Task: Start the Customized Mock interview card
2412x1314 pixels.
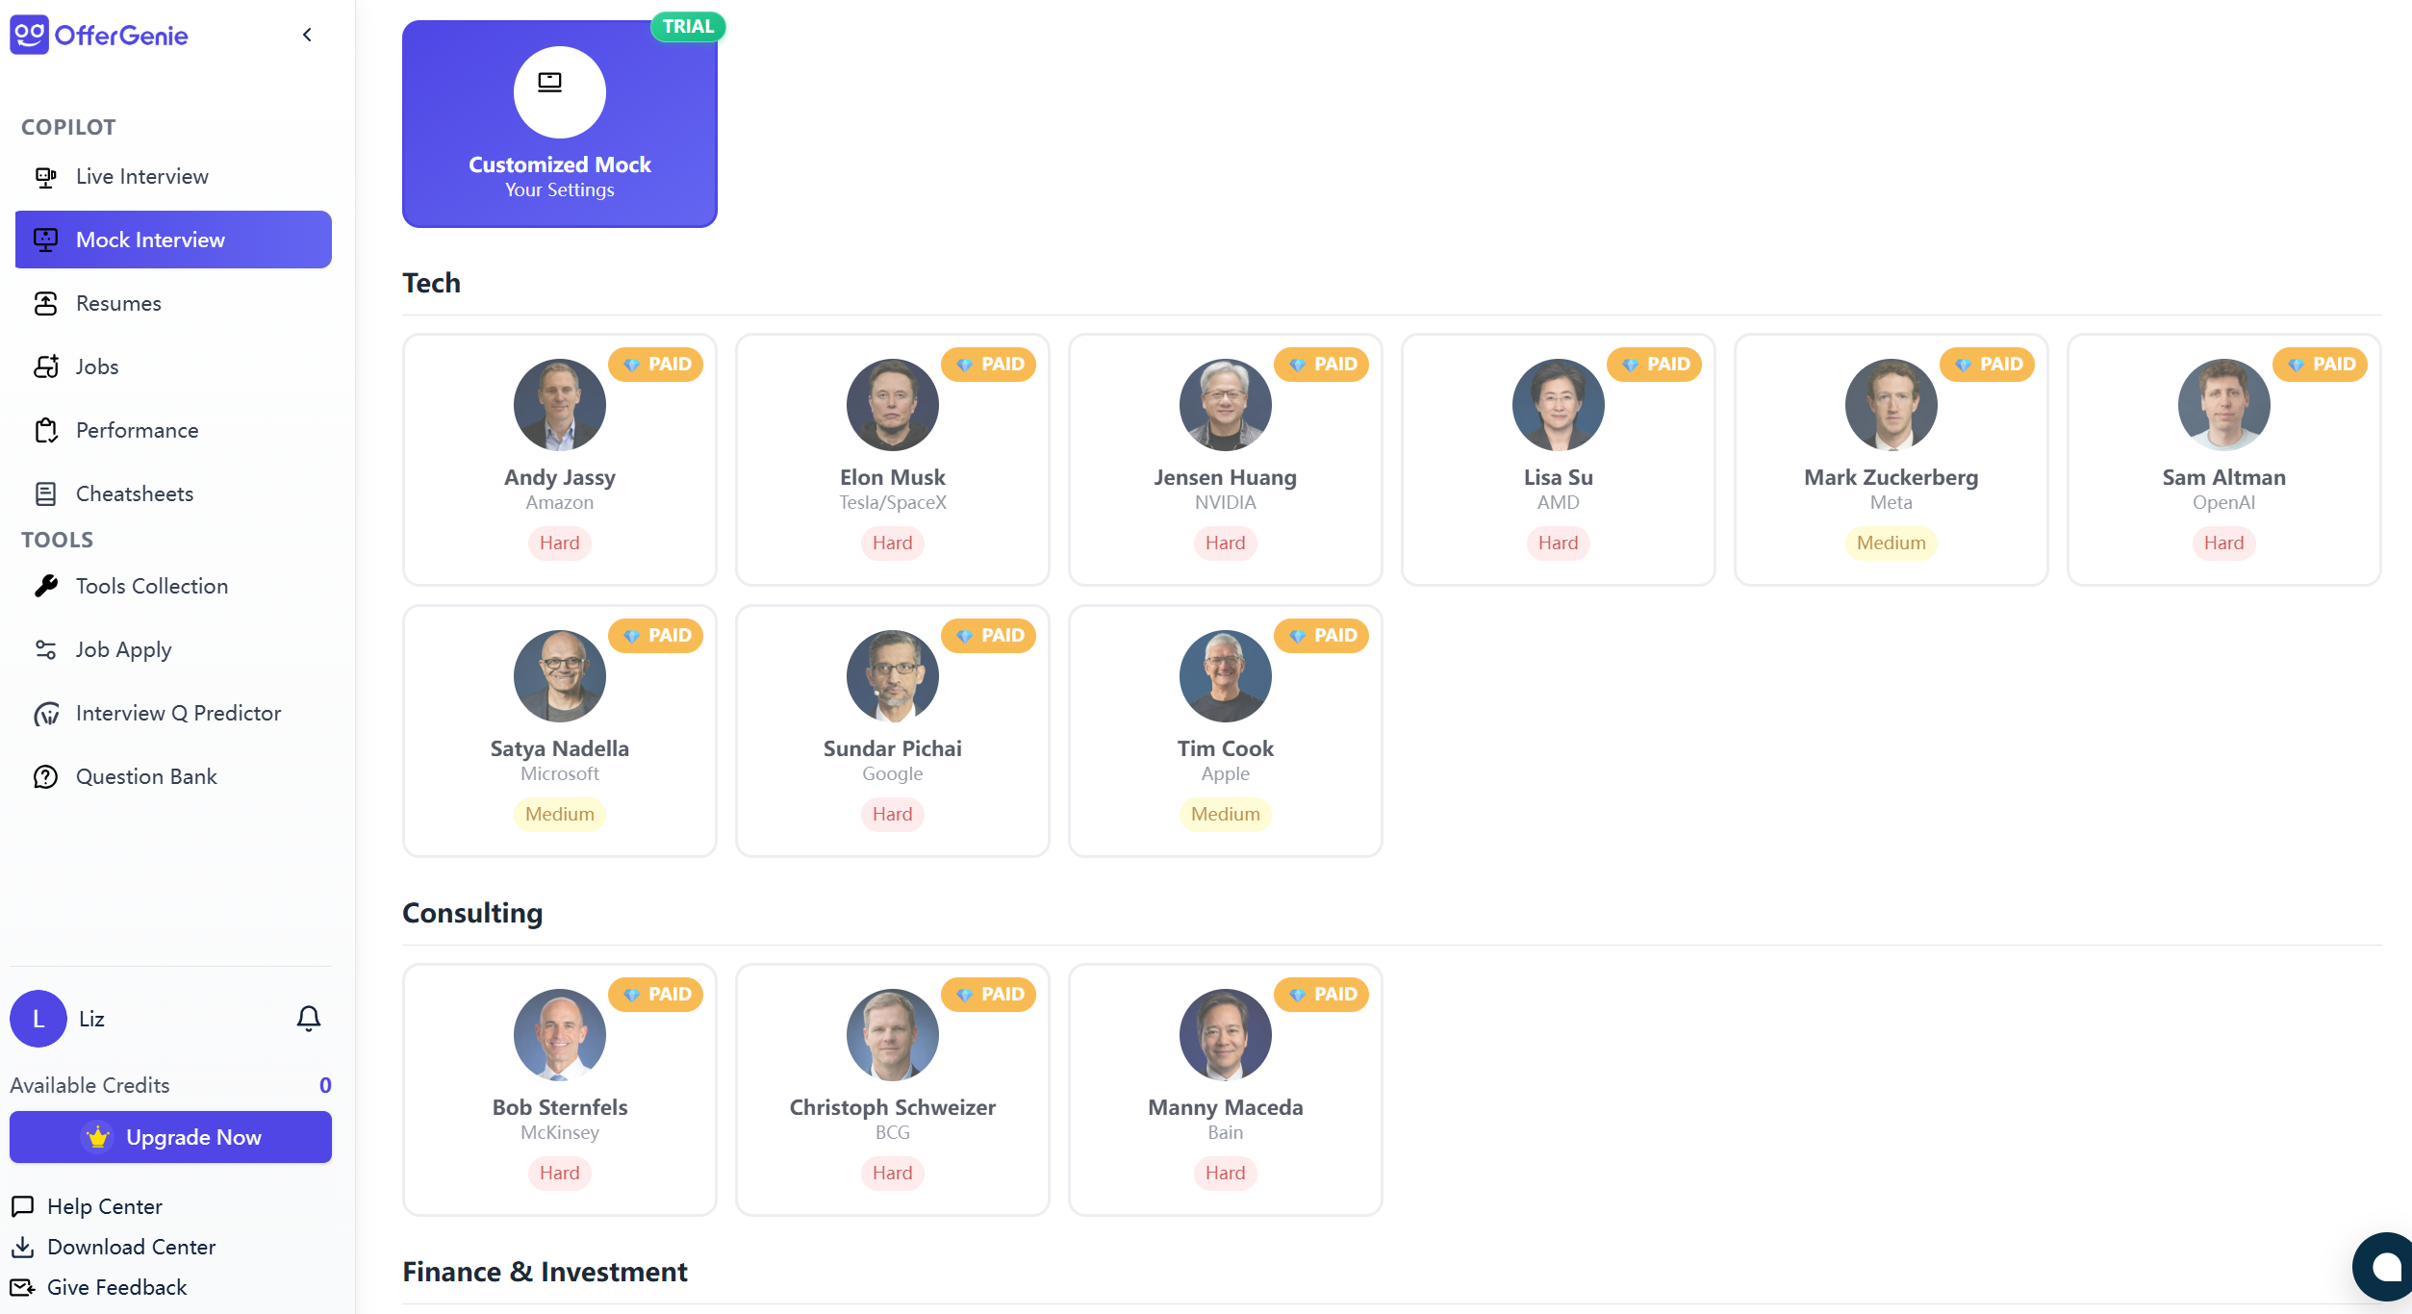Action: (x=560, y=124)
